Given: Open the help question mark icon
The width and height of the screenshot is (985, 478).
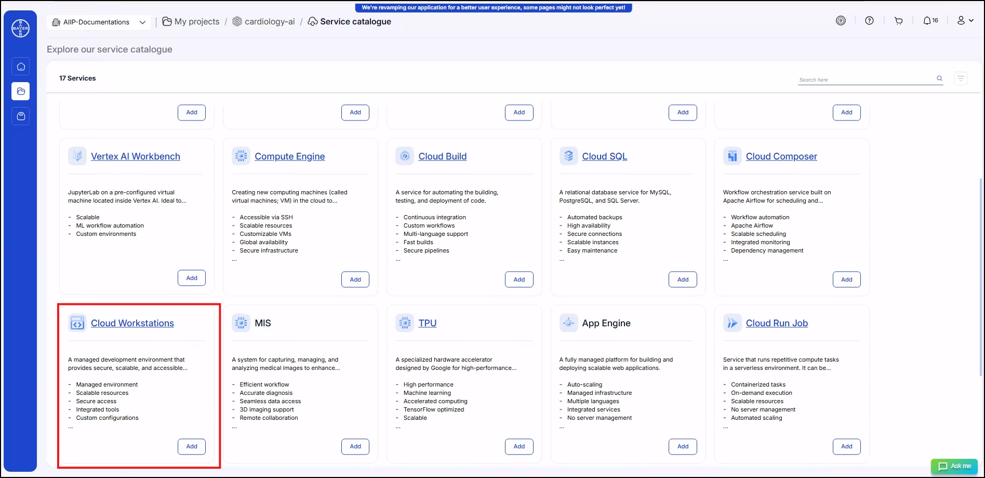Looking at the screenshot, I should (869, 21).
